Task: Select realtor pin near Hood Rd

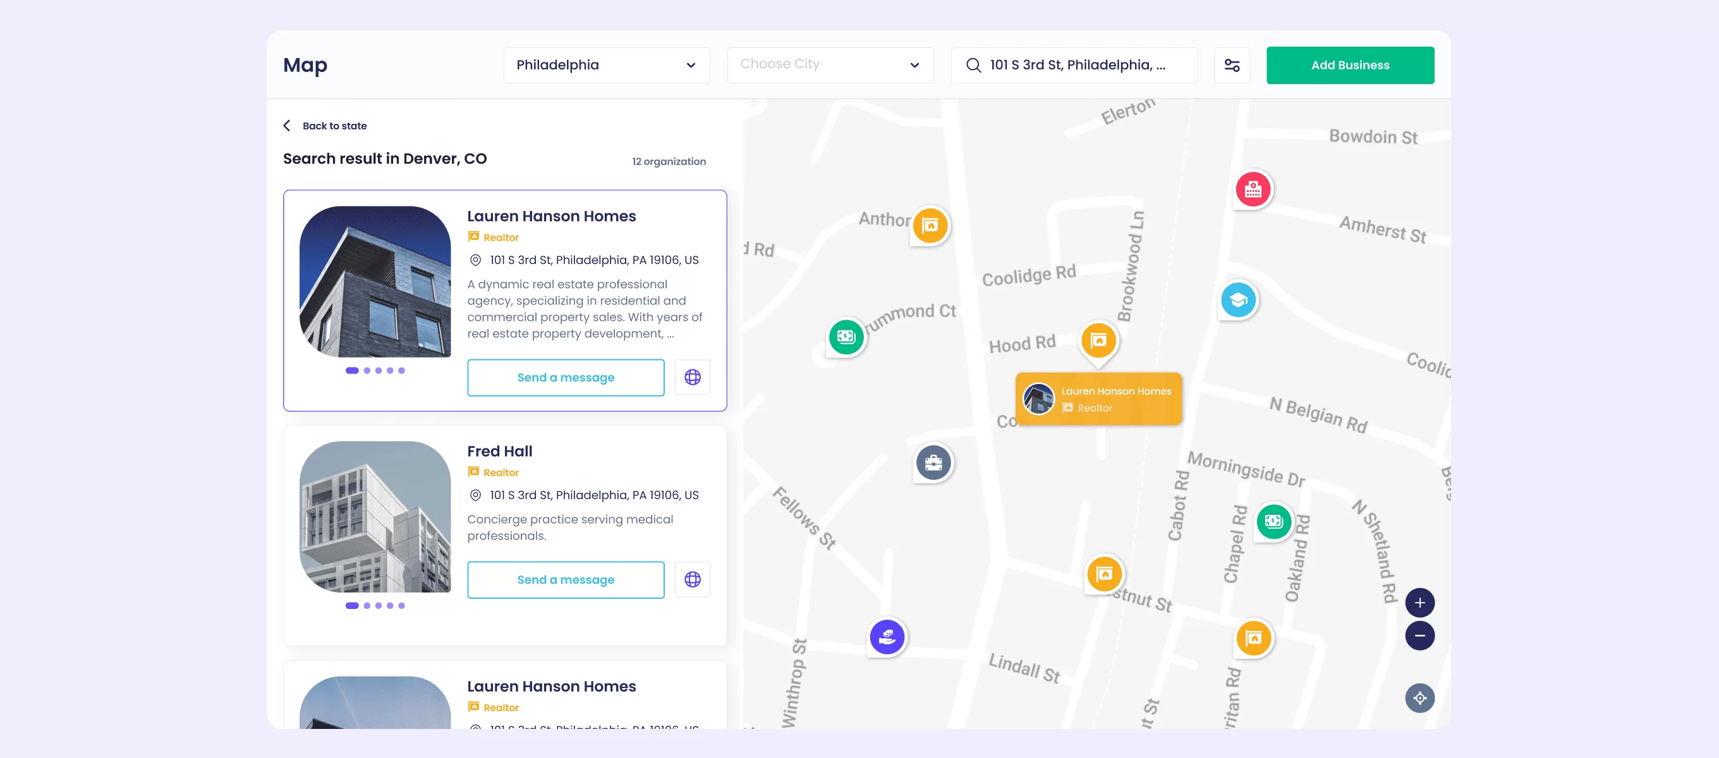Action: [x=1098, y=341]
